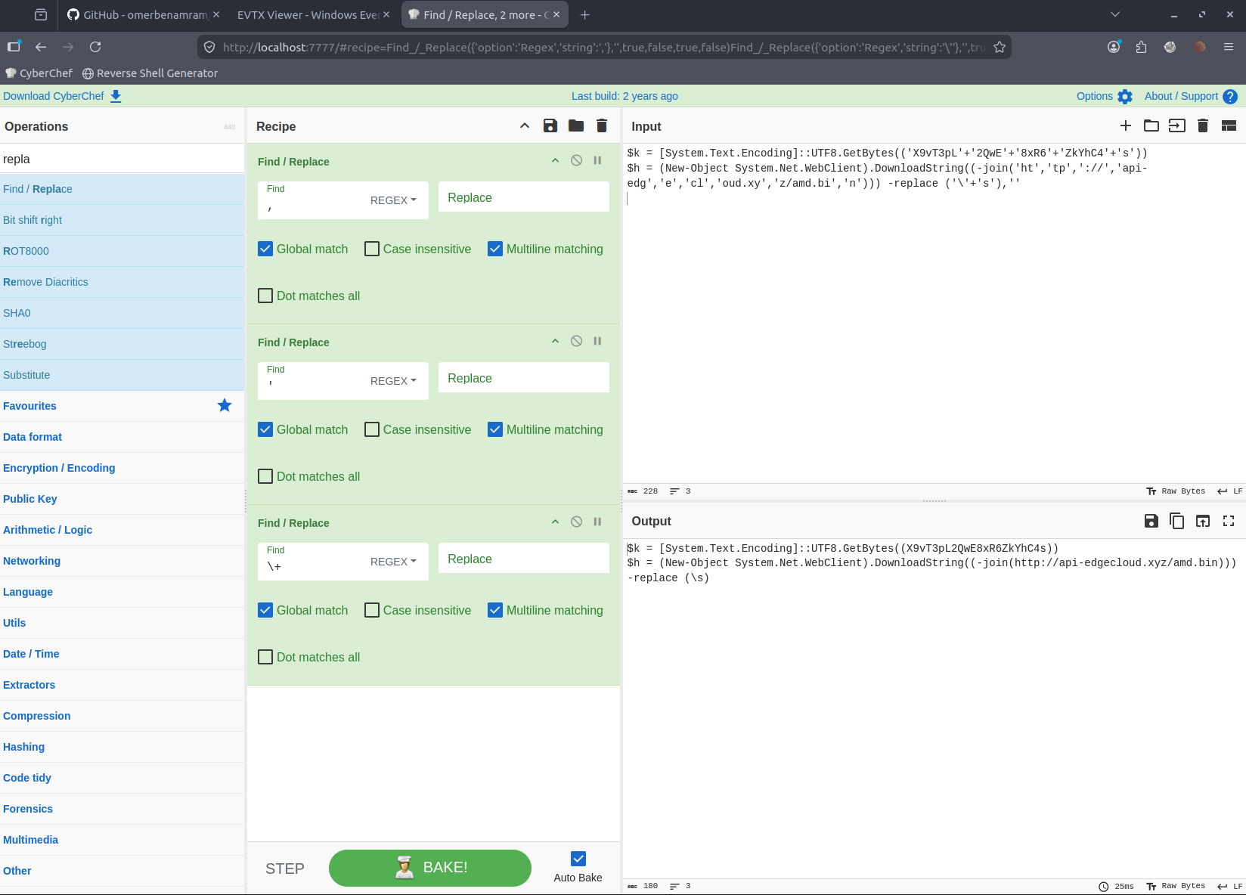
Task: Maximise the output pane
Action: pos(1229,521)
